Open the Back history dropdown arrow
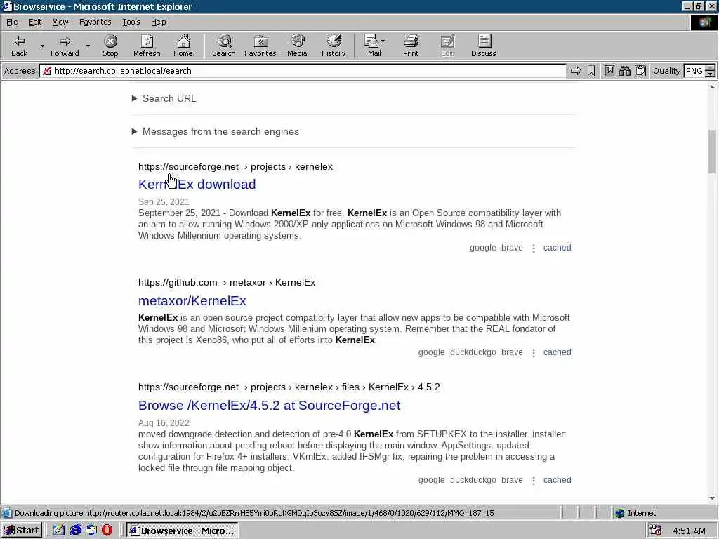Viewport: 719px width, 539px height. [42, 46]
